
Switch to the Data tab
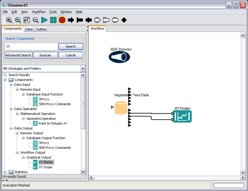29,29
